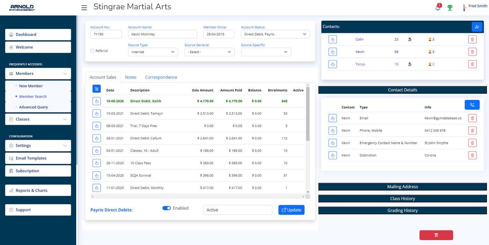This screenshot has height=245, width=489.
Task: Expand the Class History section
Action: pyautogui.click(x=402, y=199)
